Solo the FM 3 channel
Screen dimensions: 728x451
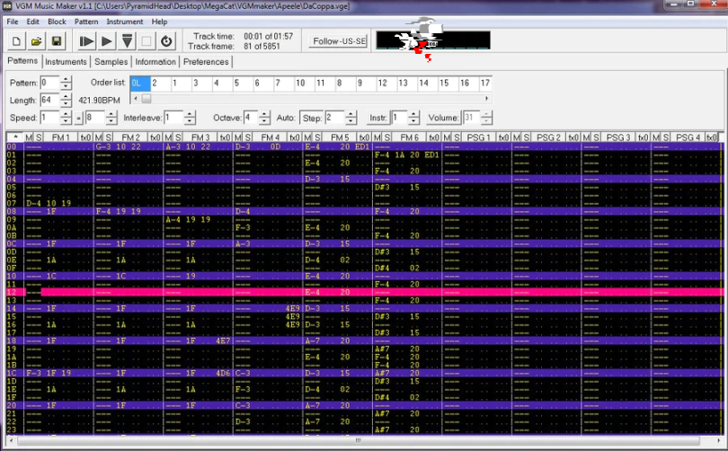[178, 137]
